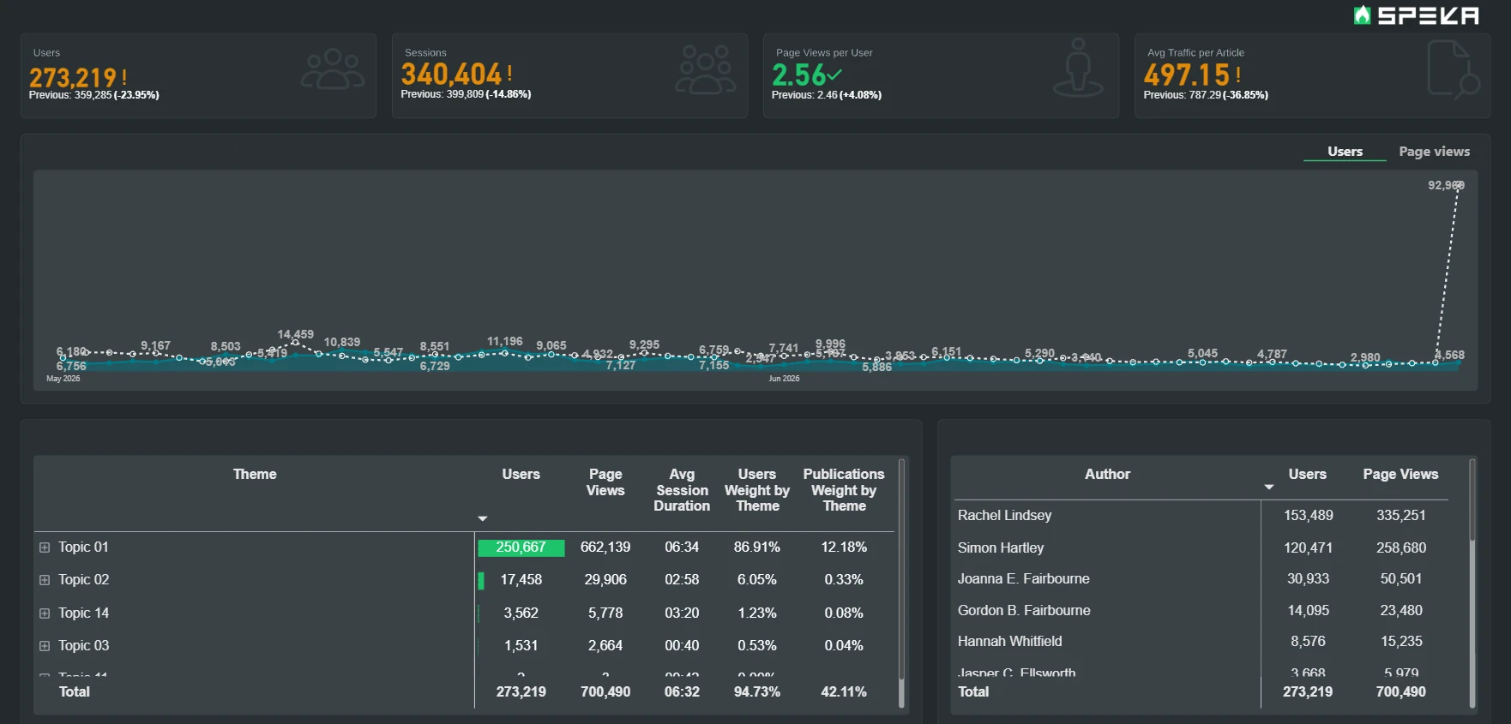Expand the Topic 14 row

click(x=45, y=613)
